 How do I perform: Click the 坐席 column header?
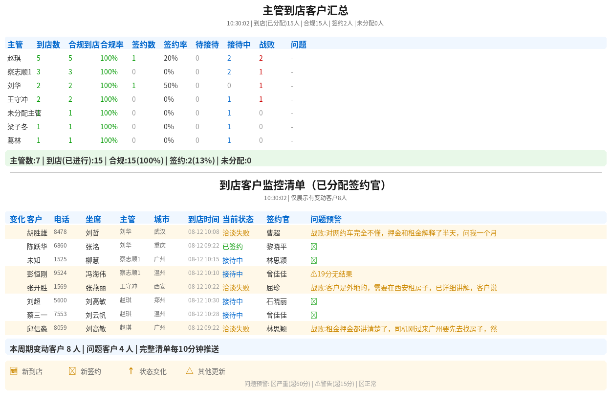[x=93, y=220]
